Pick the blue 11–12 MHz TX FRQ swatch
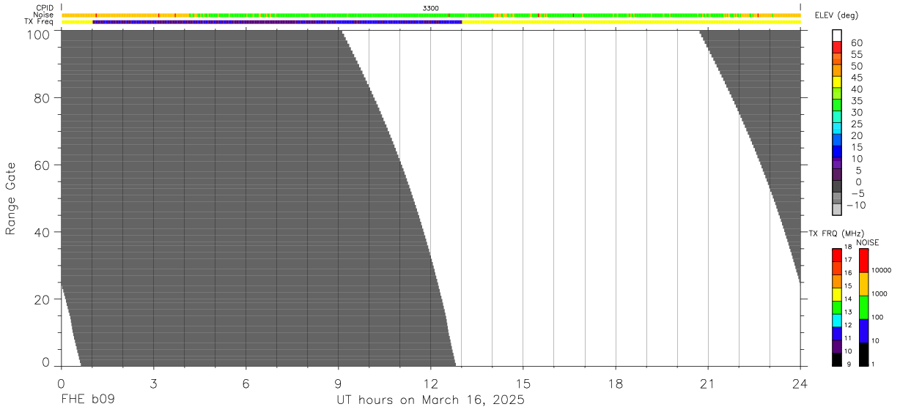 click(x=836, y=333)
